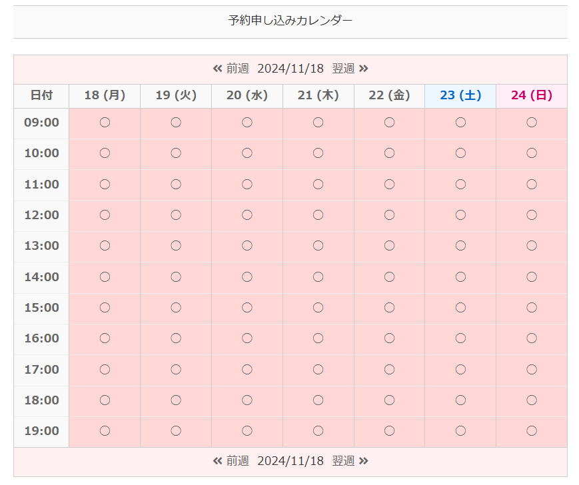Go to previous week using bottom 前週
Image resolution: width=579 pixels, height=485 pixels.
(231, 461)
